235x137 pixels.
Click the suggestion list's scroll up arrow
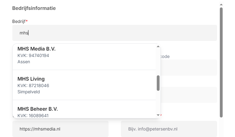pyautogui.click(x=158, y=46)
